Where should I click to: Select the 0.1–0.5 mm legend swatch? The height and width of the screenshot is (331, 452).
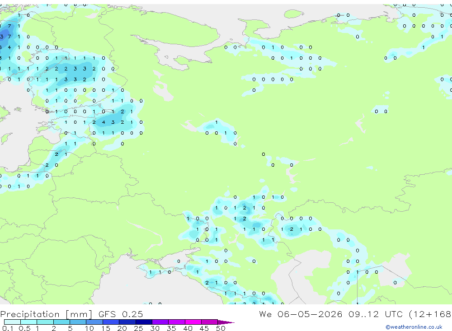pyautogui.click(x=12, y=322)
